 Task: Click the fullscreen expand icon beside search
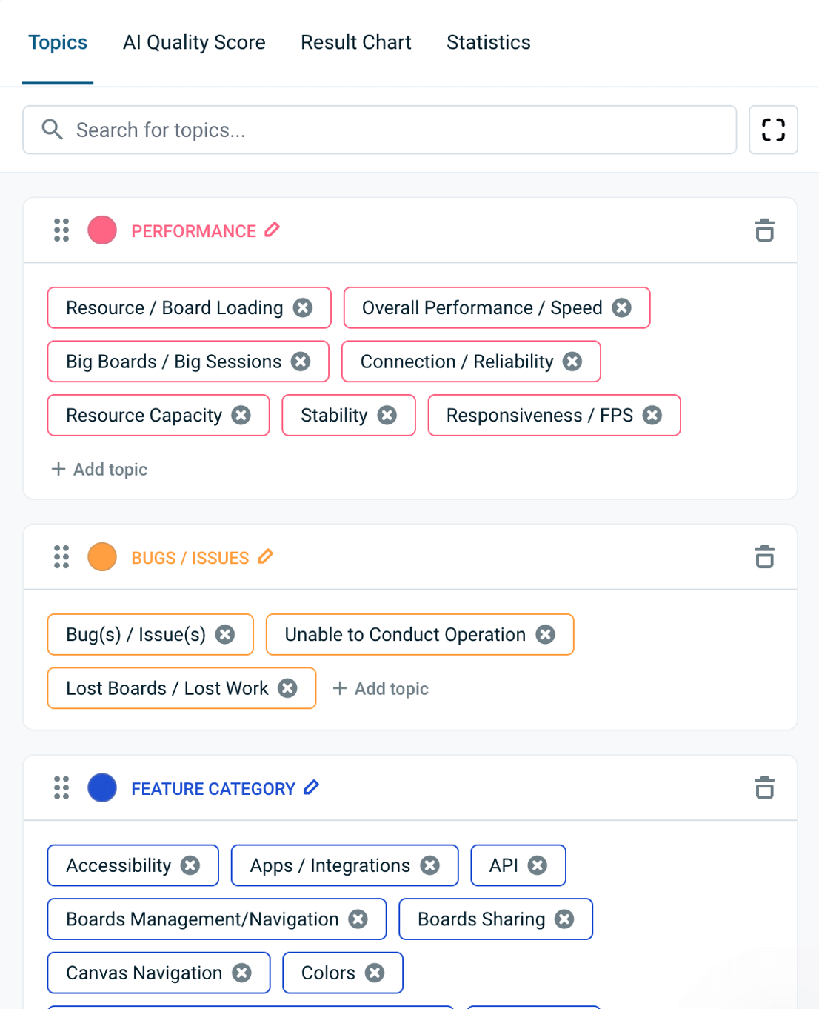click(773, 130)
